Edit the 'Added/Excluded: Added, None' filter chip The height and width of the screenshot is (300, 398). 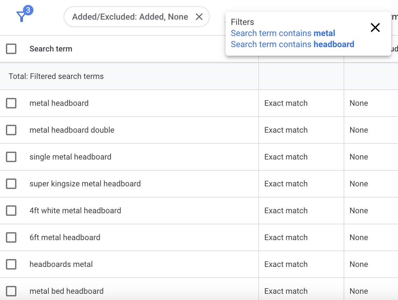click(130, 17)
